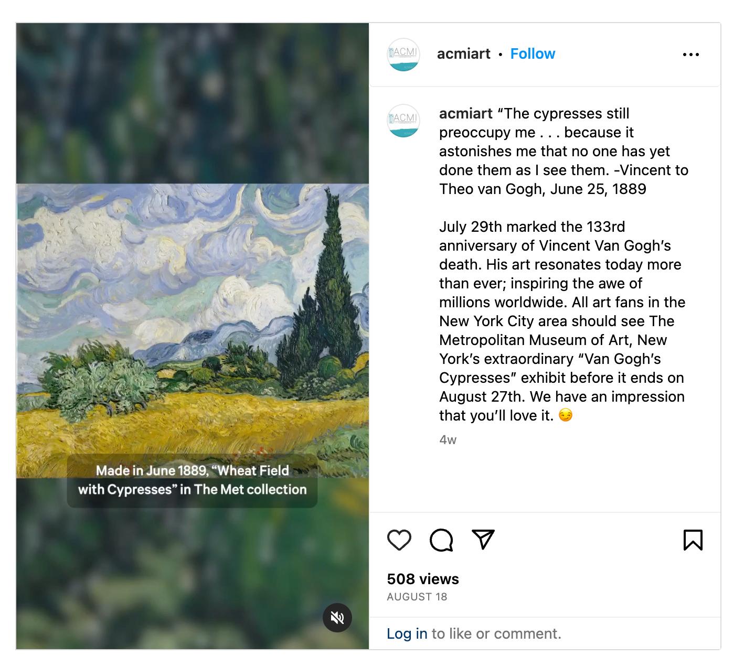The height and width of the screenshot is (667, 744).
Task: Click the '508 views' count
Action: coord(422,579)
